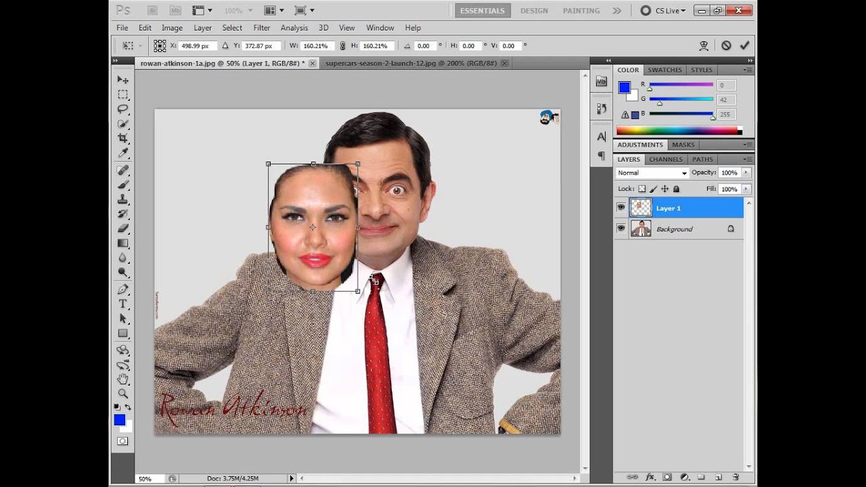Show more workspaces with double chevron
This screenshot has height=487, width=866.
[x=617, y=11]
